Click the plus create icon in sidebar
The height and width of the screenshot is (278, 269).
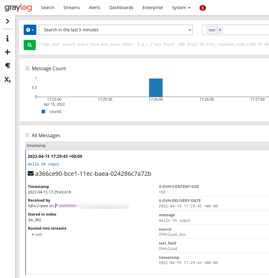pos(8,52)
